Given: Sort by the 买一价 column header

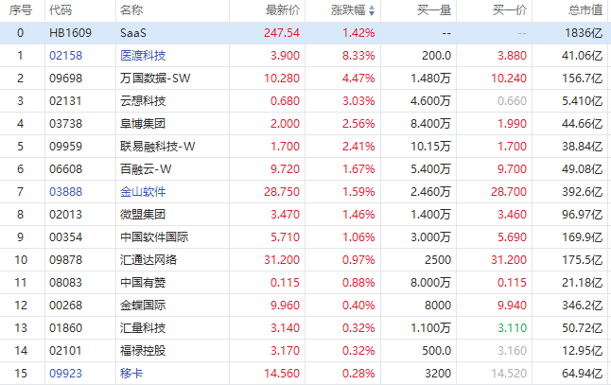Looking at the screenshot, I should coord(510,10).
